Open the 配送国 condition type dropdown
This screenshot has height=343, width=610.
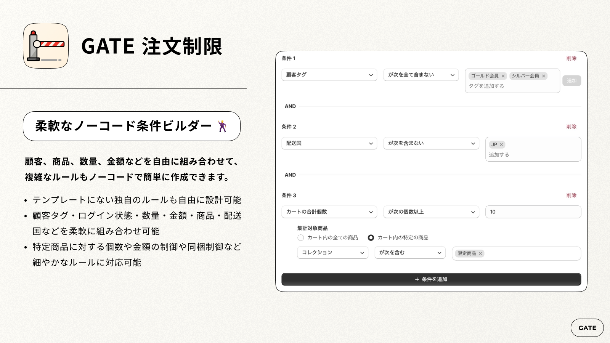click(329, 143)
